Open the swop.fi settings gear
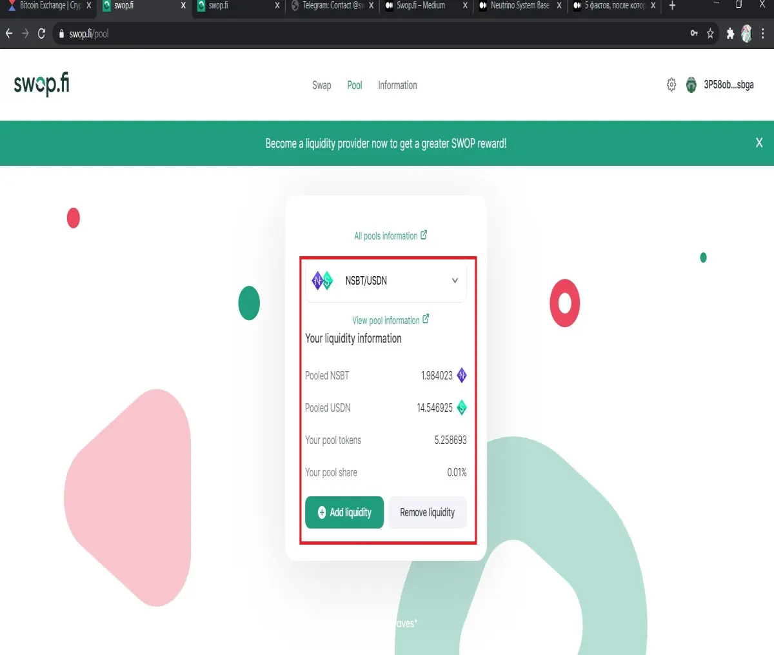Image resolution: width=774 pixels, height=655 pixels. pyautogui.click(x=671, y=85)
